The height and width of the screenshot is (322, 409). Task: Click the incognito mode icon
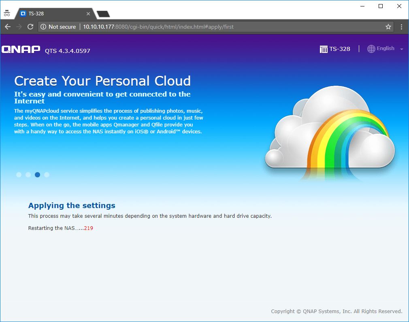click(7, 13)
